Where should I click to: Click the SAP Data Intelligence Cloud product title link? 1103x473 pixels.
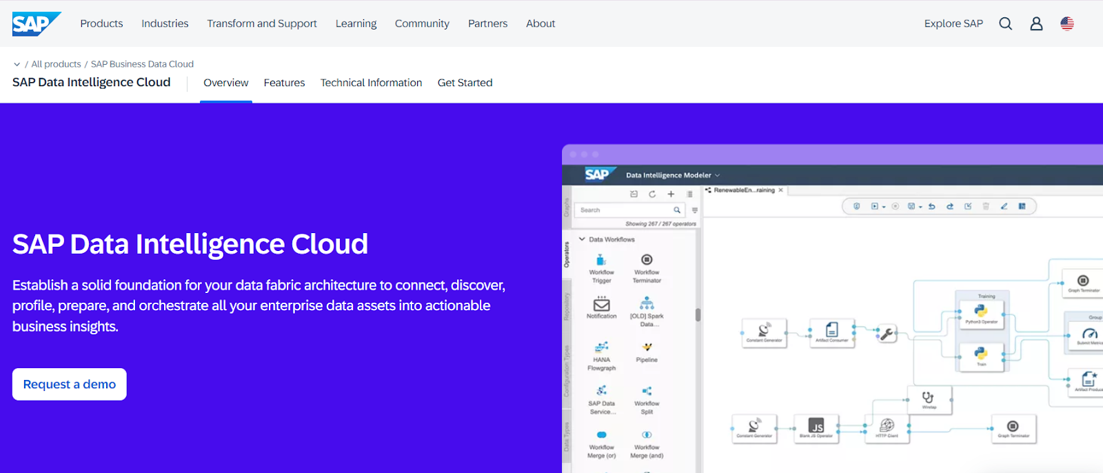point(91,82)
